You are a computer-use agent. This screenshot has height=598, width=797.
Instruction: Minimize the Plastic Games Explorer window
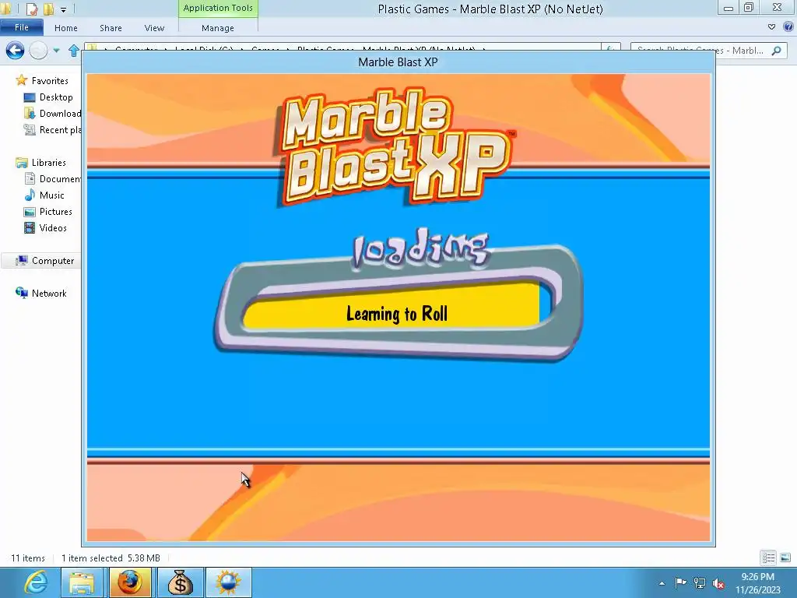728,7
